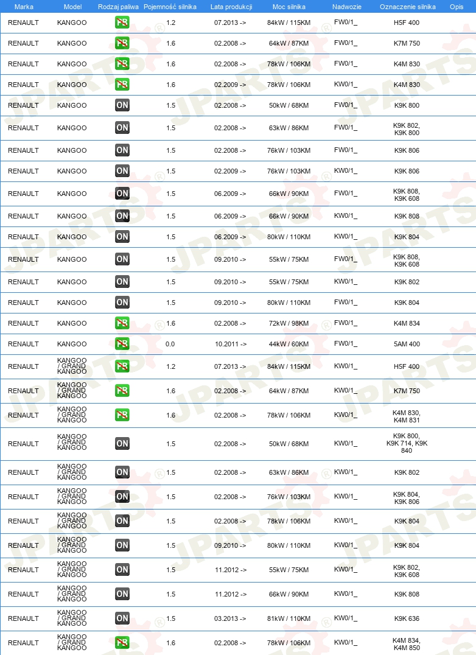Select KANGOO / GRAND KANGOO model in K9K 636 row
476x655 pixels.
(x=72, y=618)
